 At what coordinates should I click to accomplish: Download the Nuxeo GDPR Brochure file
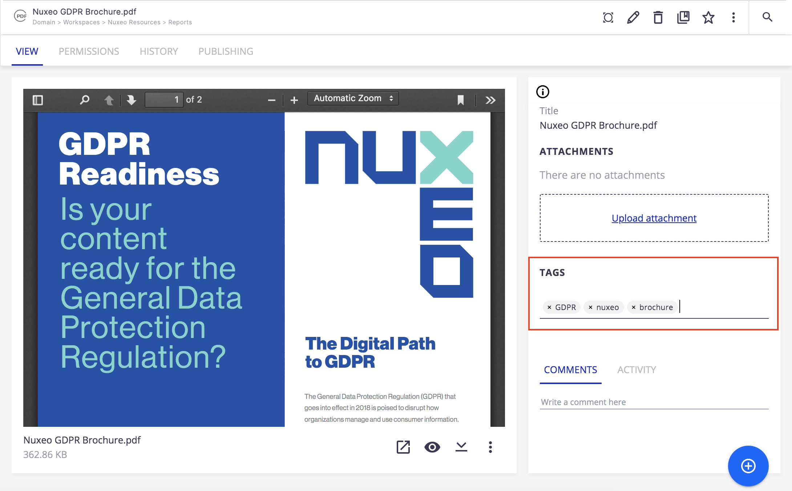point(461,447)
